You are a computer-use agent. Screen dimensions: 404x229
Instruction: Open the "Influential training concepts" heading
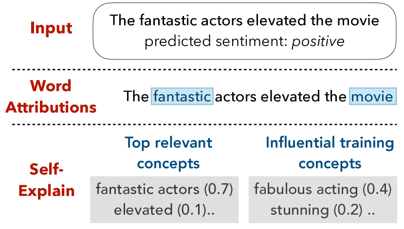pos(330,153)
